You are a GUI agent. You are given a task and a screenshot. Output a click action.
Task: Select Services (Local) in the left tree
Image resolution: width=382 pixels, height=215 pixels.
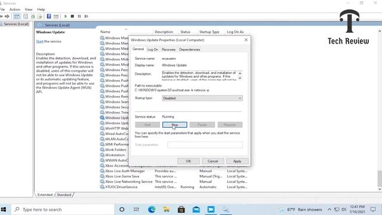[x=16, y=24]
